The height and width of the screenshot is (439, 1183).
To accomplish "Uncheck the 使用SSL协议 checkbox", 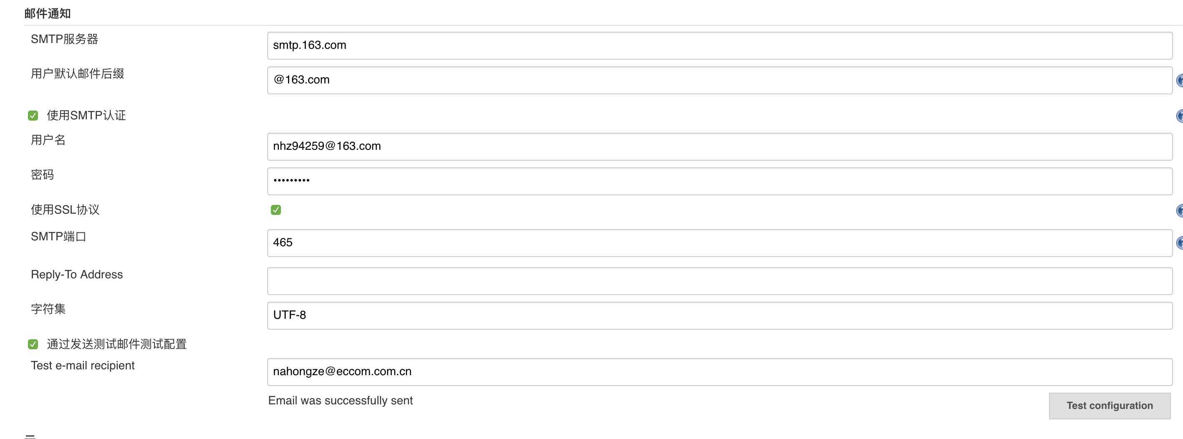I will click(276, 210).
